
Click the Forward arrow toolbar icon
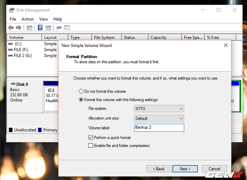tap(18, 27)
